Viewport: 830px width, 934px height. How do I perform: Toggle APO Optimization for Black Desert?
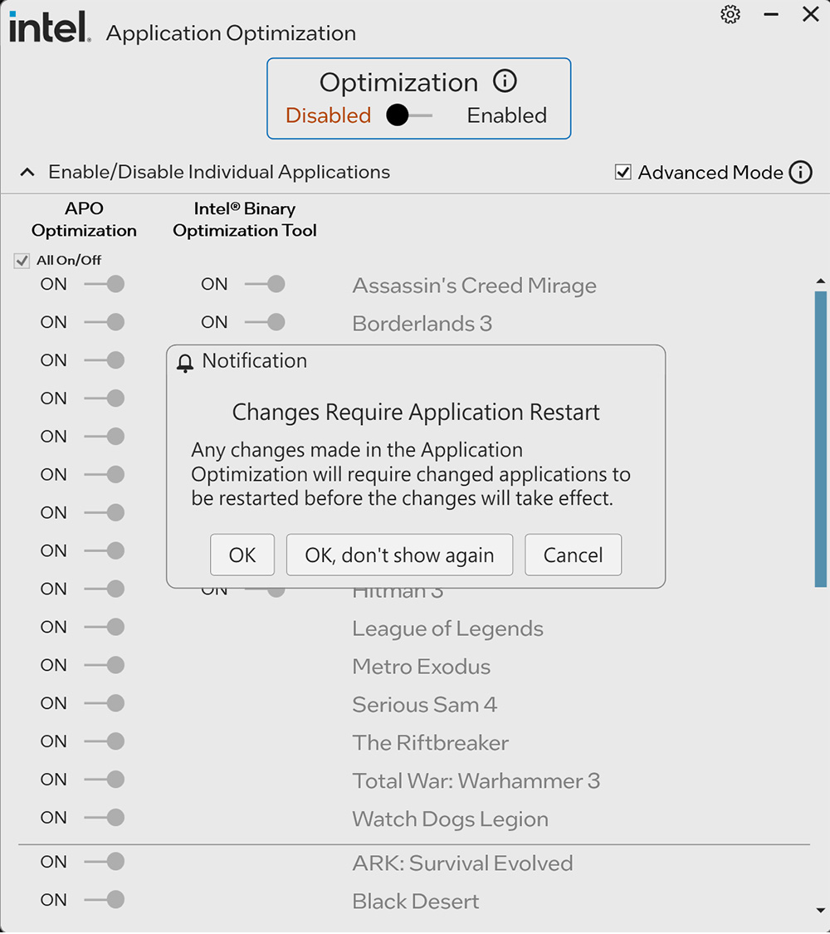coord(105,900)
